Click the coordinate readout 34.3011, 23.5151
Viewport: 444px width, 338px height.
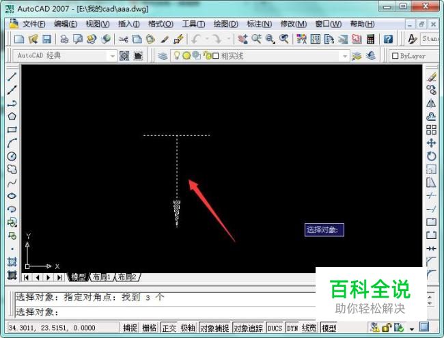tap(52, 328)
